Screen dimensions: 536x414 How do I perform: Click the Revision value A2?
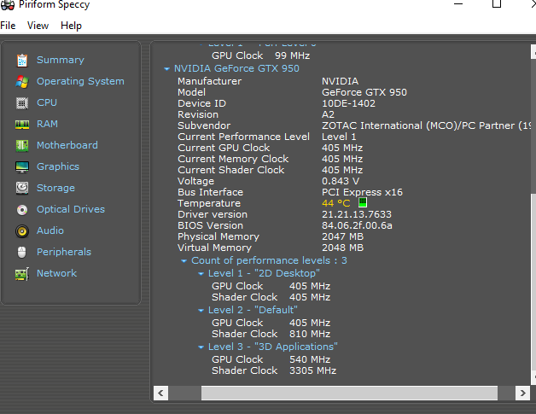328,114
